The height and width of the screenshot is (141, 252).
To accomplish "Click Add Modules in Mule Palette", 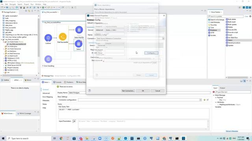I will (214, 22).
